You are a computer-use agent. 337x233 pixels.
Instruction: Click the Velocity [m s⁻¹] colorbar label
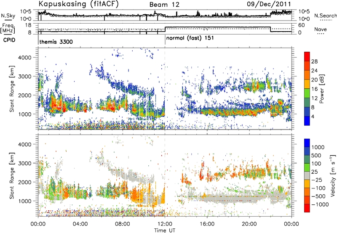(x=333, y=175)
